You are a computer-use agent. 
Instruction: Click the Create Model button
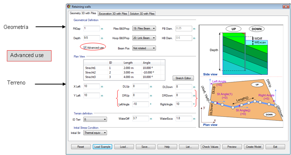253,147
